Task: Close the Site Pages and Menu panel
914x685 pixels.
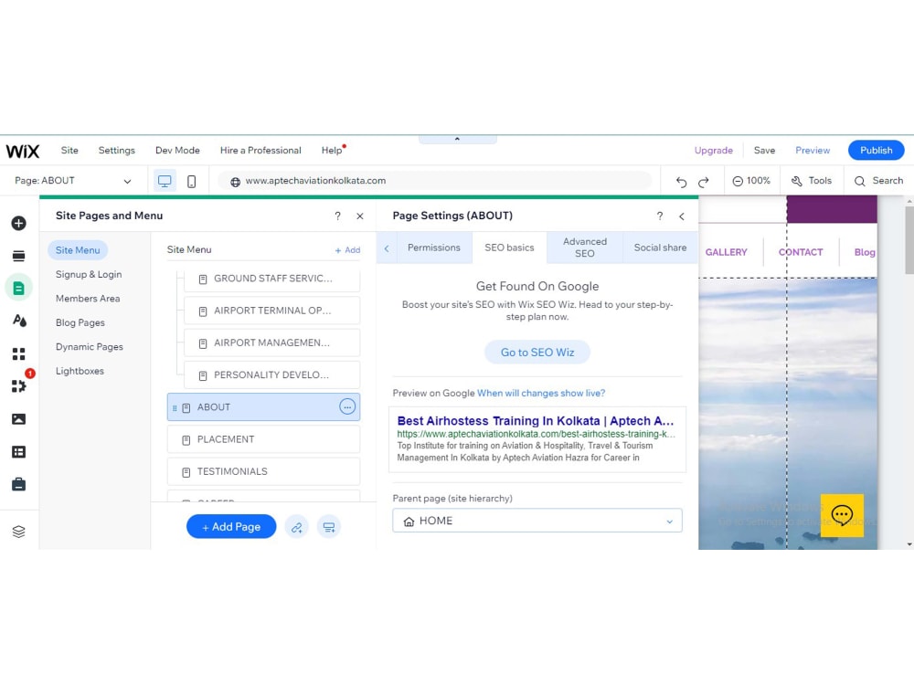Action: point(359,216)
